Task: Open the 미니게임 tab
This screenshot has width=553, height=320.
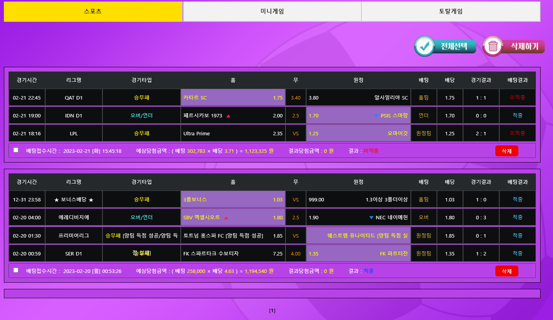Action: point(272,12)
